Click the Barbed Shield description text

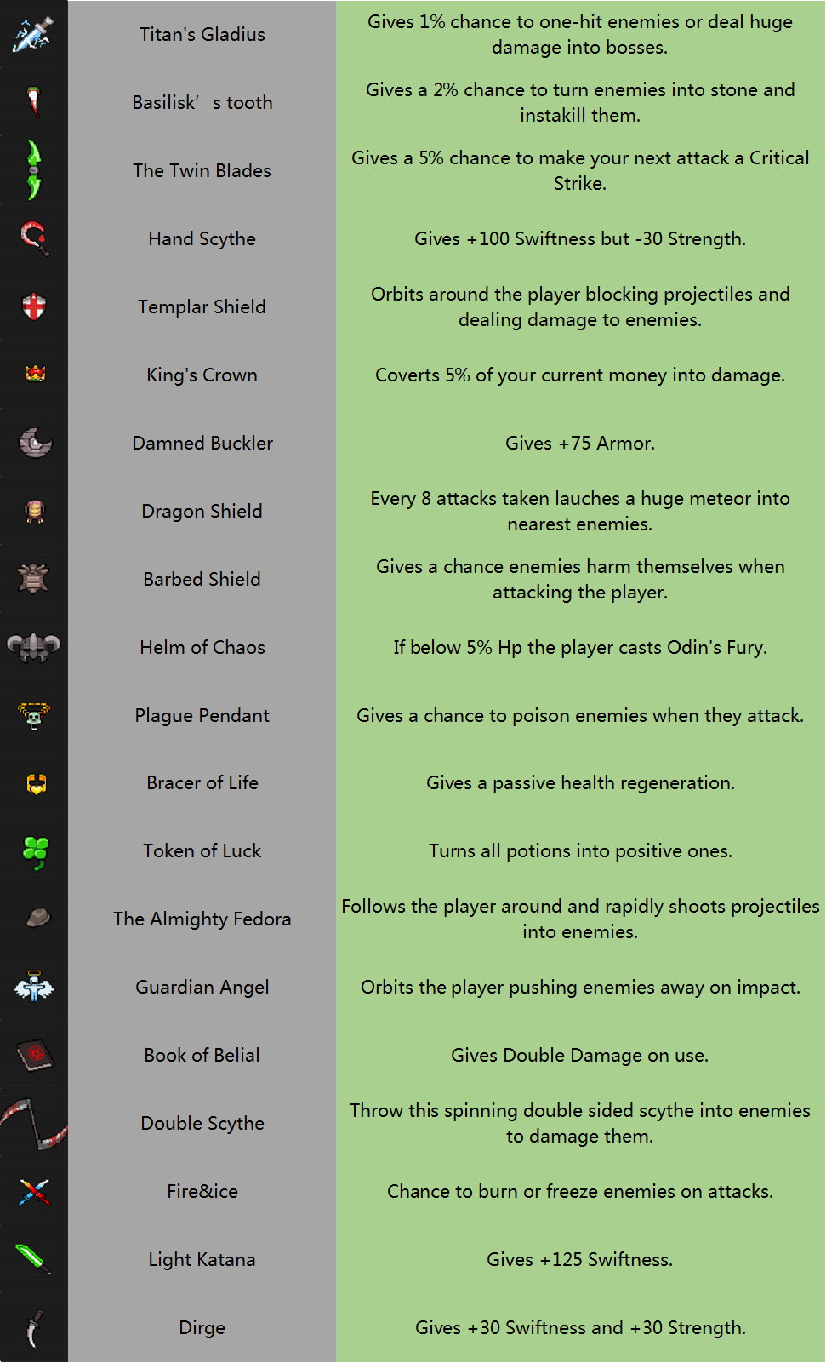[x=580, y=579]
